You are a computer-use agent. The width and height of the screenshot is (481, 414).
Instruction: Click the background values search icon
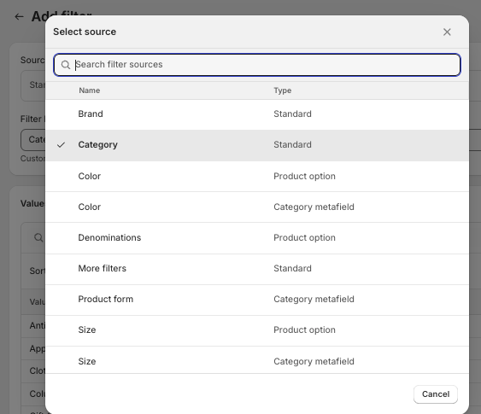[38, 237]
